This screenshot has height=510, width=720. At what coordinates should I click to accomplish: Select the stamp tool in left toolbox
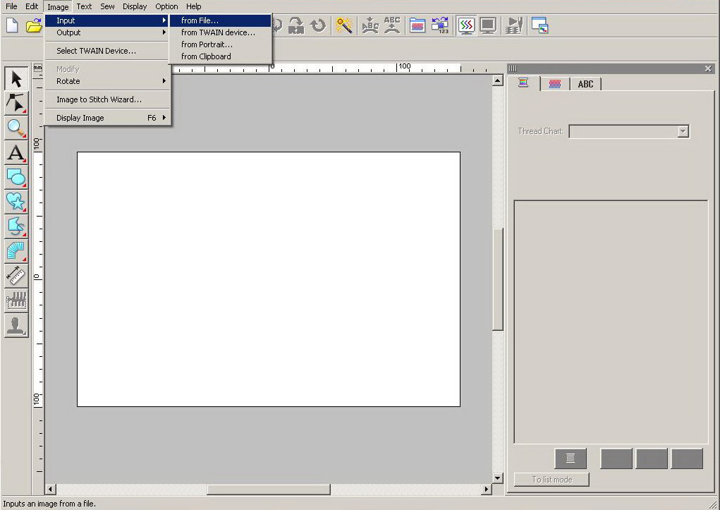click(x=16, y=325)
